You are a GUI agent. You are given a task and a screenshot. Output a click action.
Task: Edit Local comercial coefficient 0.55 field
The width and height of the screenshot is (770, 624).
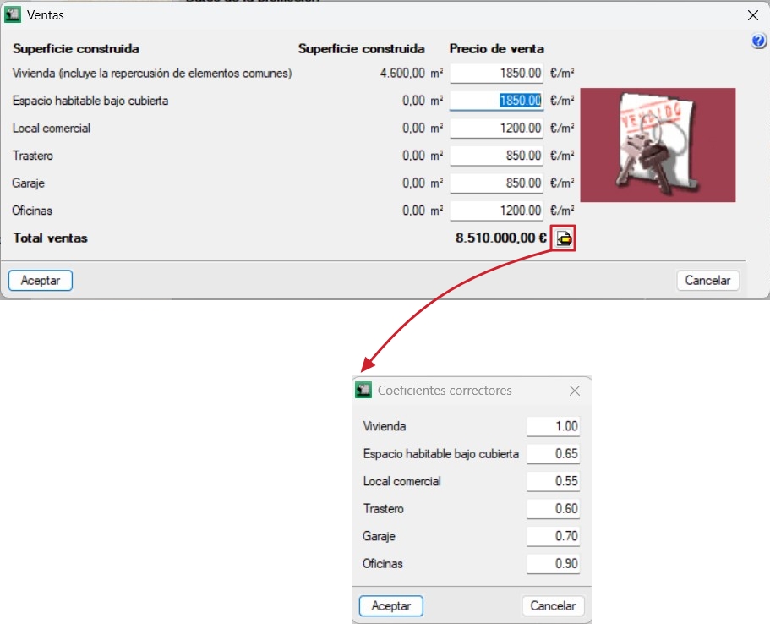(553, 481)
